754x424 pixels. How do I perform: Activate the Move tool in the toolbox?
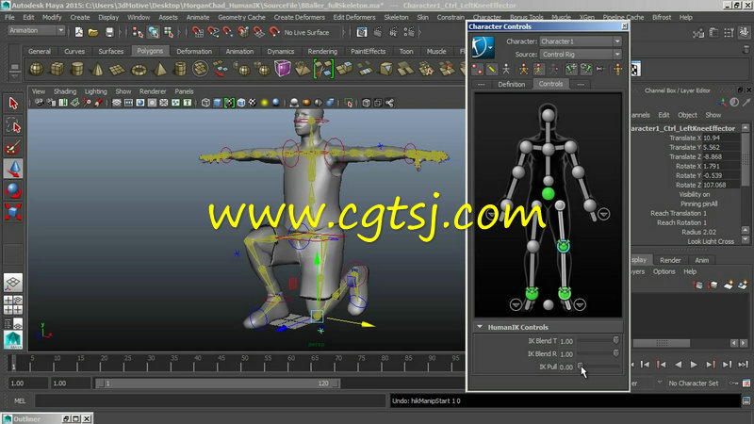13,169
